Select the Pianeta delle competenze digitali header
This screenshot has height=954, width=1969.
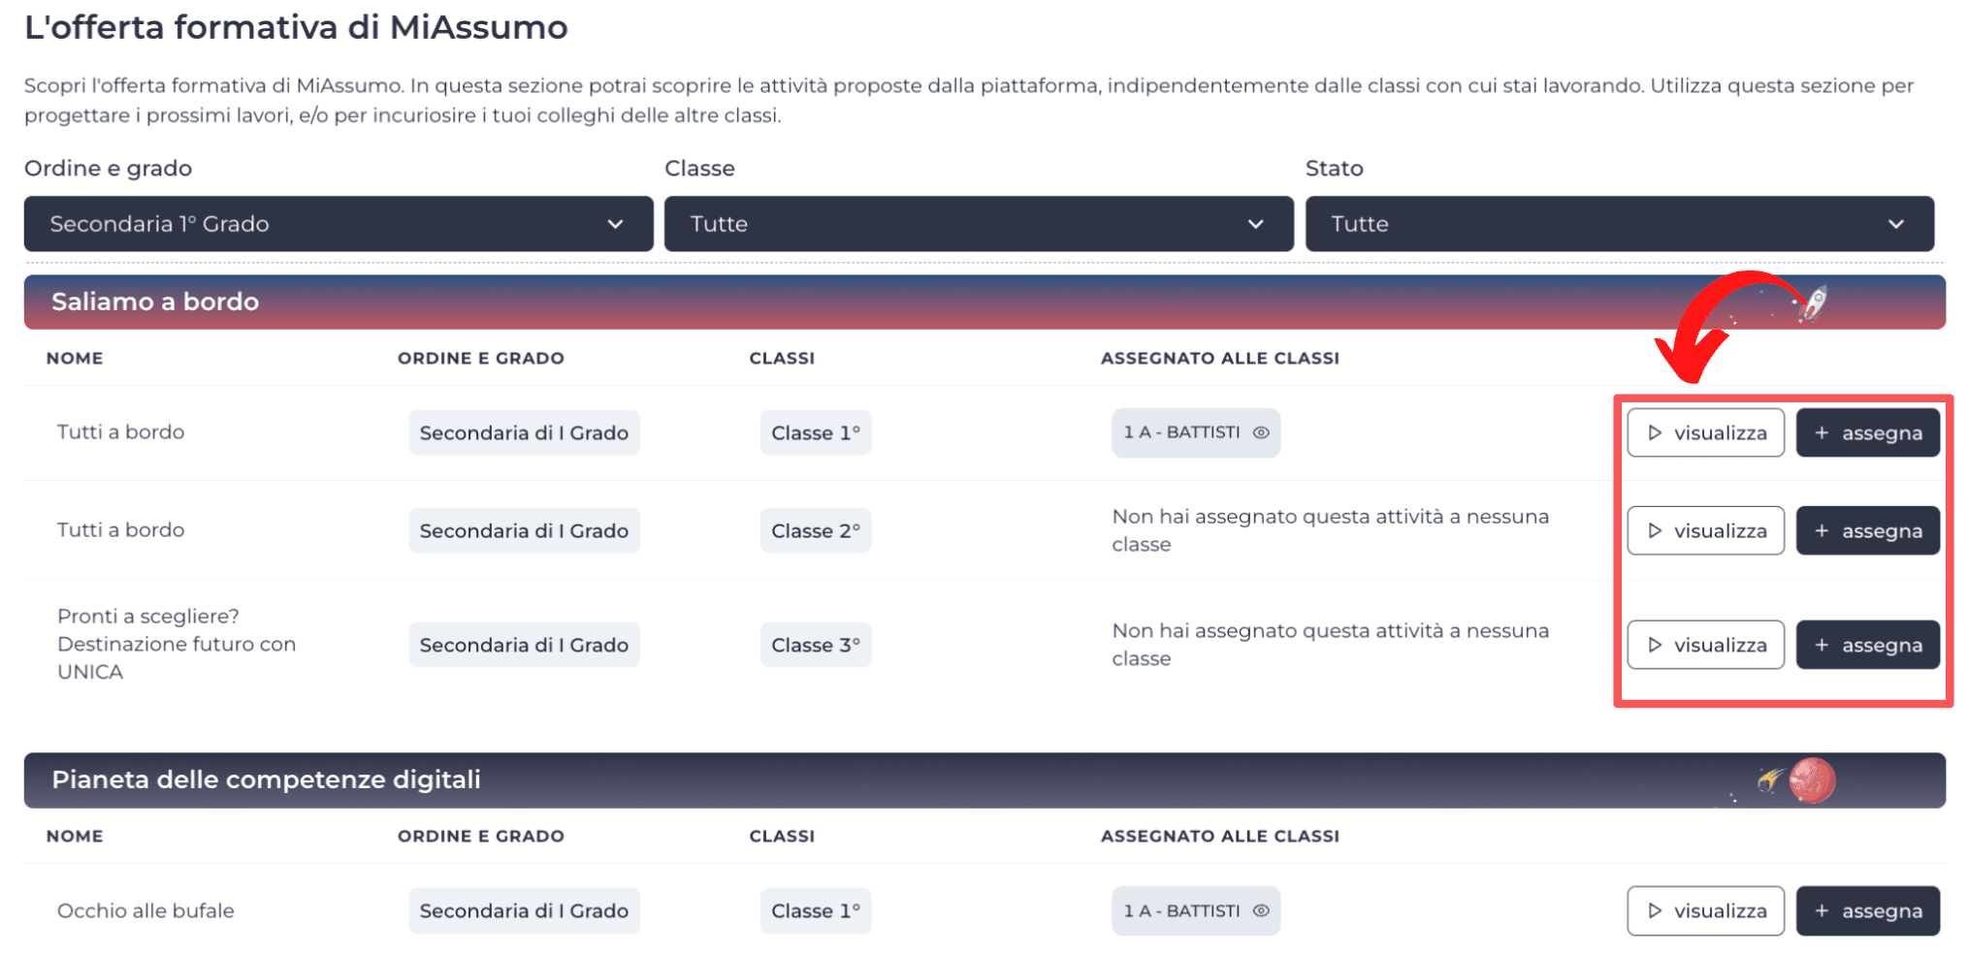tap(266, 779)
